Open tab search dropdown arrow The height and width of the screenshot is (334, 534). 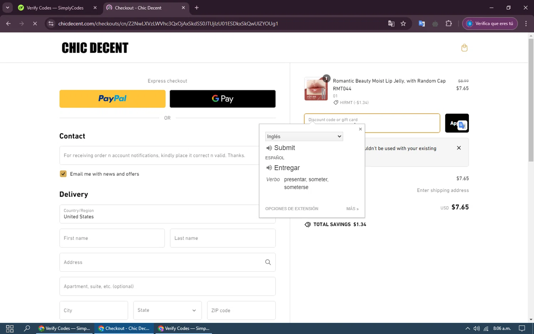7,7
